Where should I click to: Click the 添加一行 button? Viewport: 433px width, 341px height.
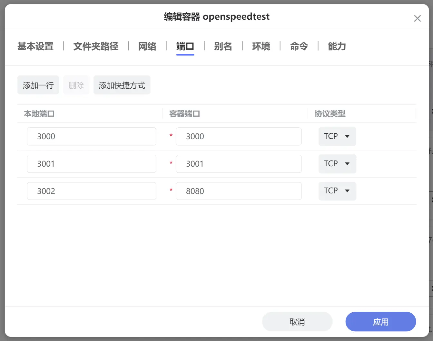tap(38, 85)
